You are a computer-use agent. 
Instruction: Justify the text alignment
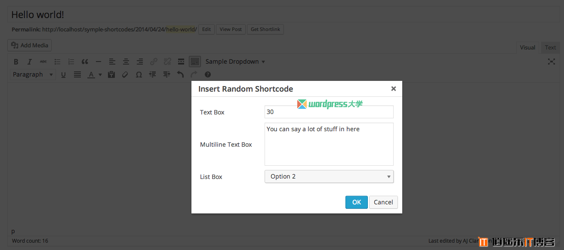[77, 74]
